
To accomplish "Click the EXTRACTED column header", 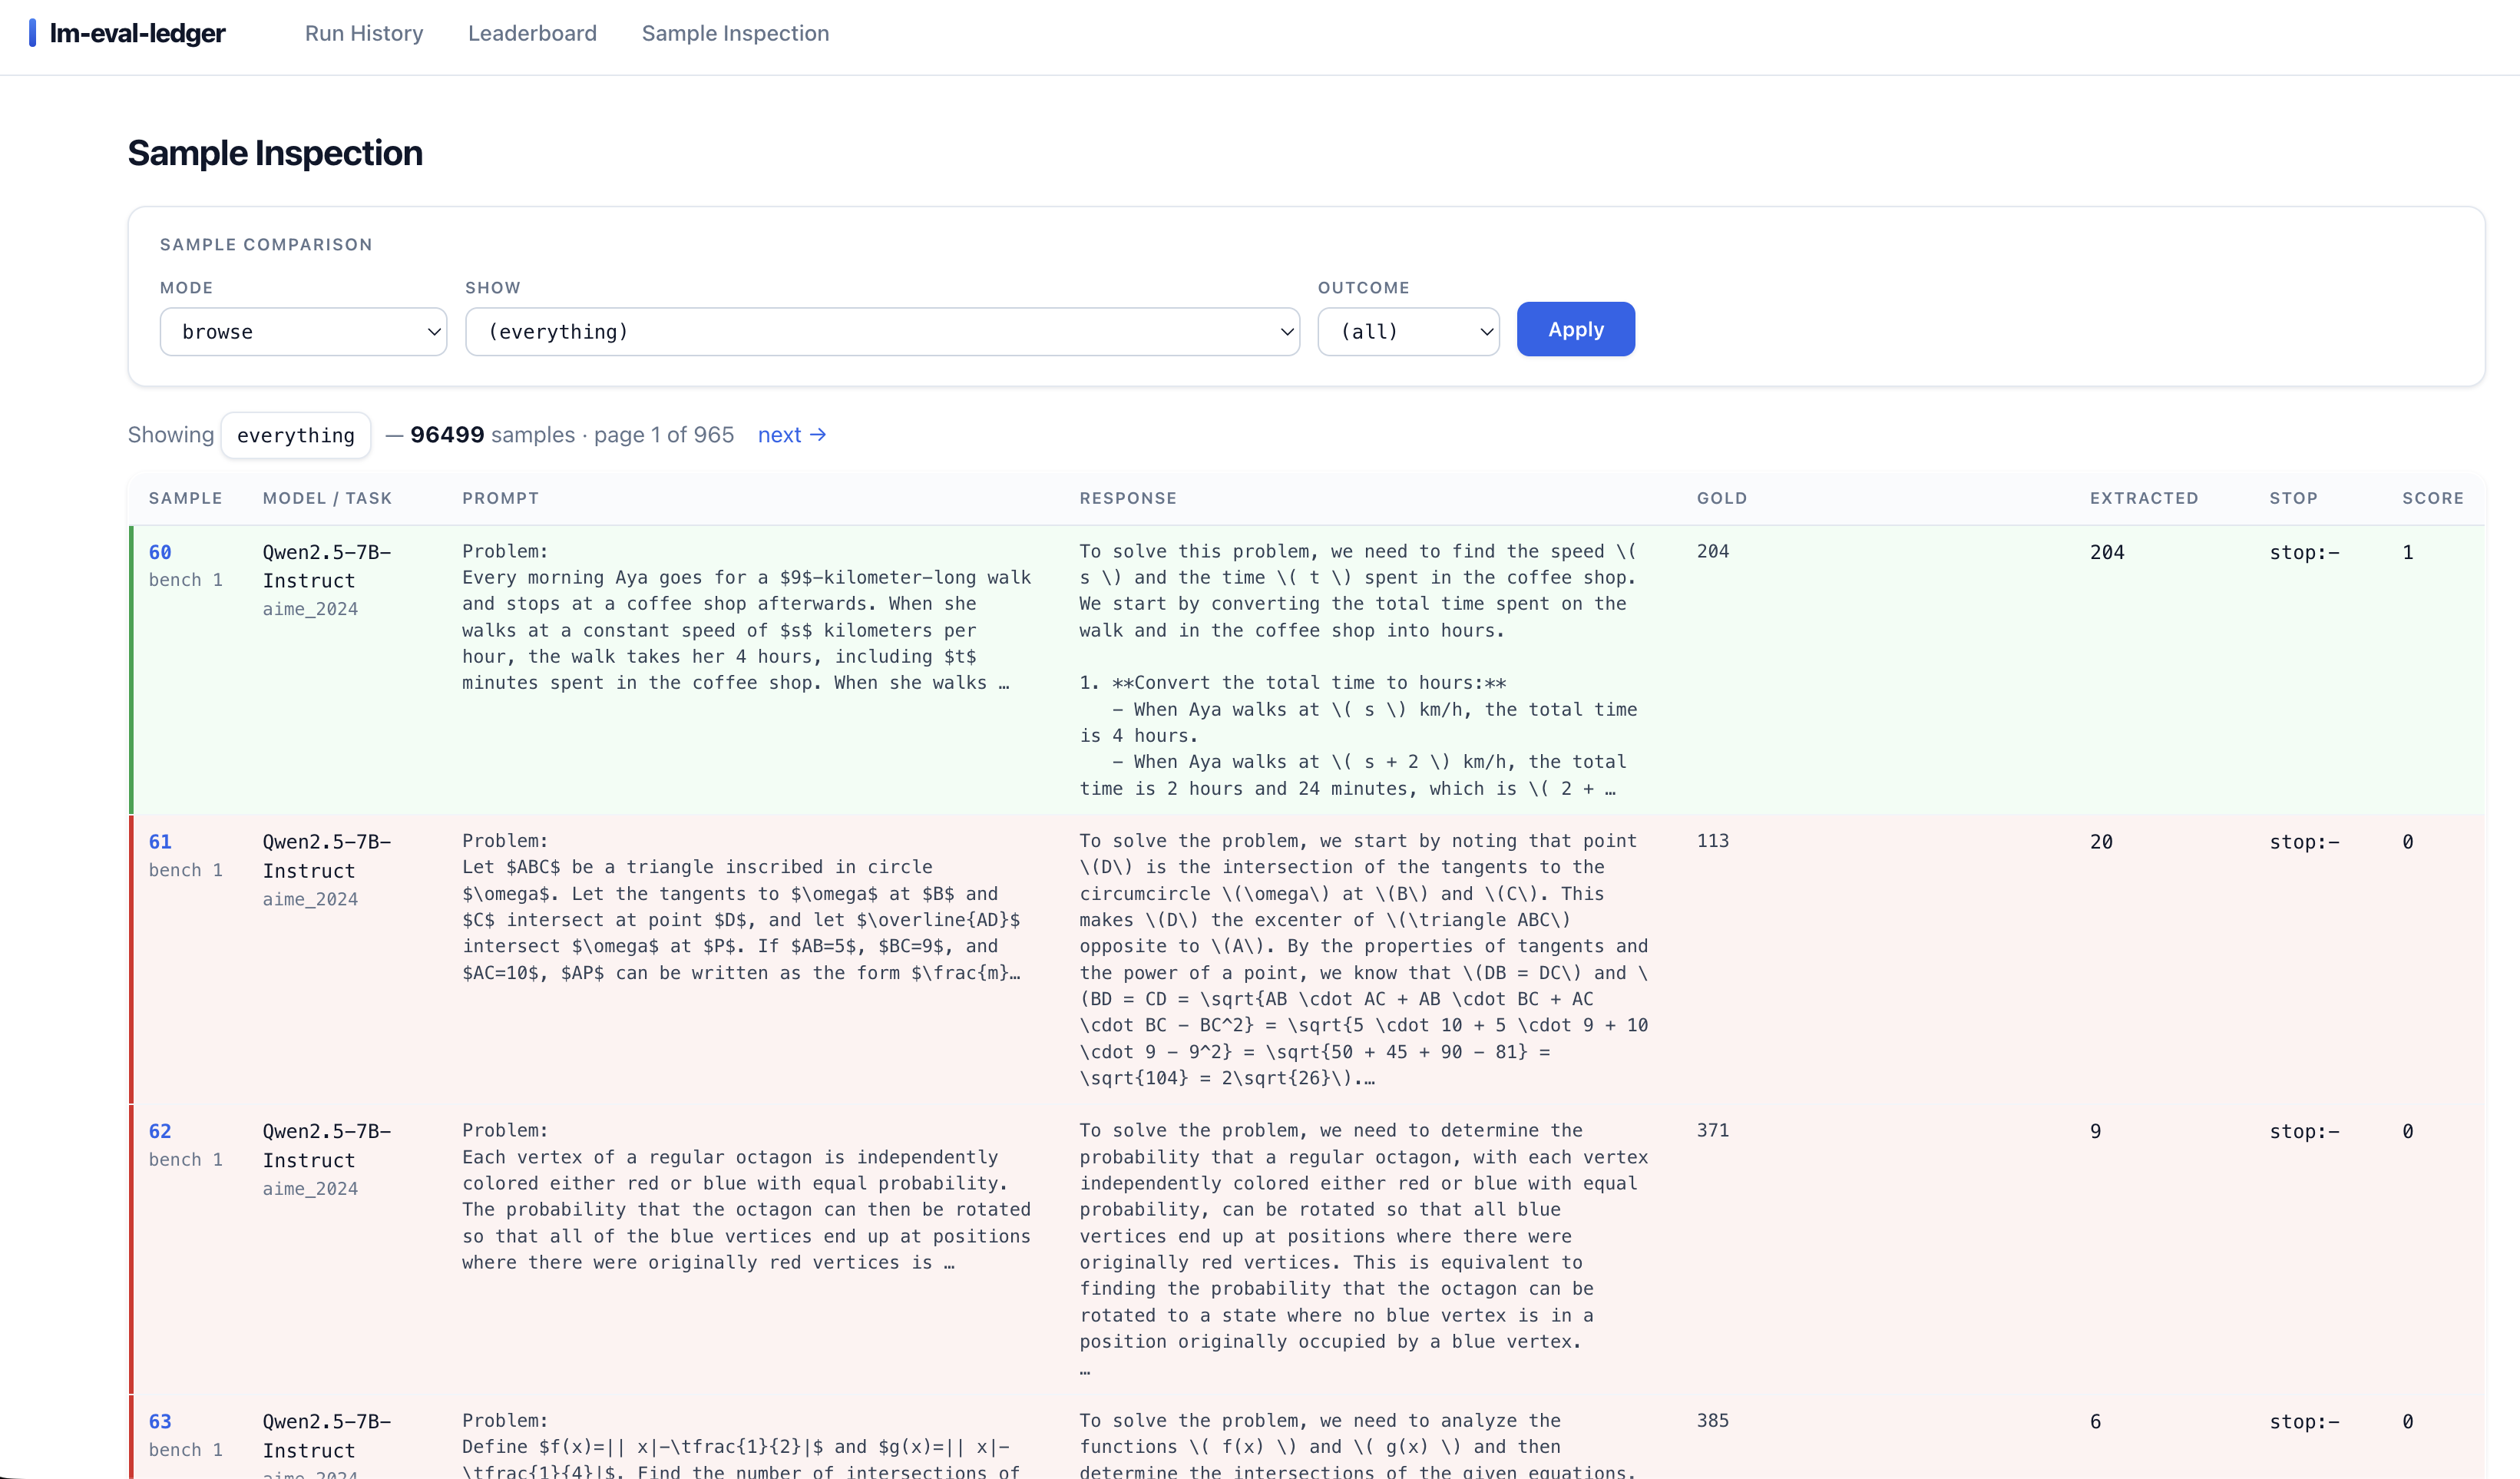I will click(x=2144, y=498).
